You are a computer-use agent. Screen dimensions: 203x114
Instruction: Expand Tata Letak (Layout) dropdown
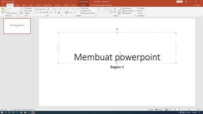coord(28,8)
